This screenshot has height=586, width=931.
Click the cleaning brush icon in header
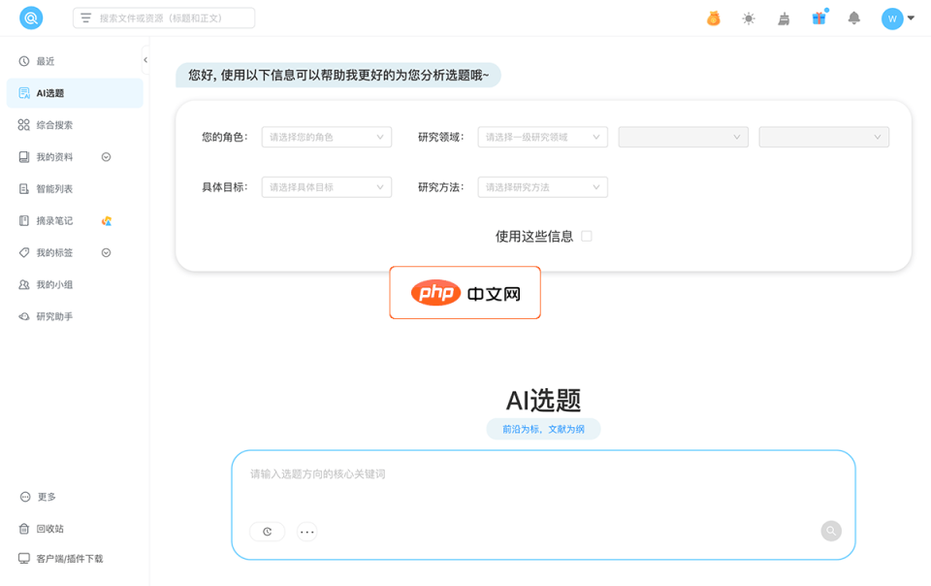[784, 19]
